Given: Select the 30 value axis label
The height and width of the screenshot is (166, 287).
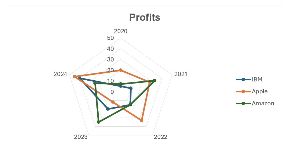Looking at the screenshot, I should pos(110,59).
